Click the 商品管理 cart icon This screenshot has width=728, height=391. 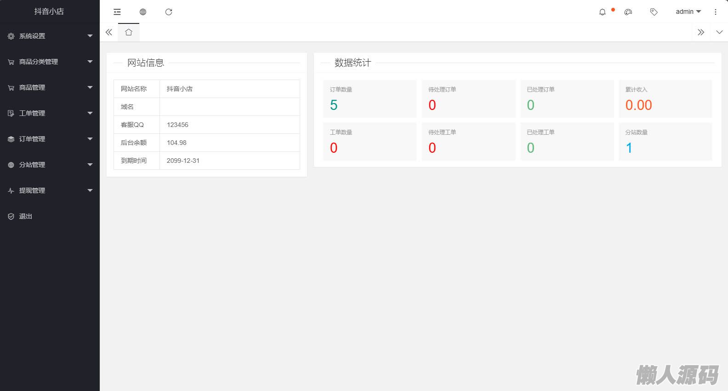[11, 87]
